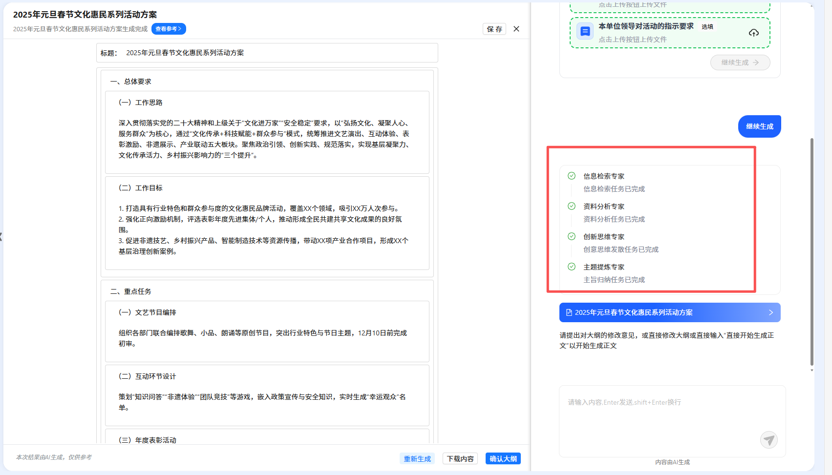Click 下载内容 button
Image resolution: width=832 pixels, height=475 pixels.
point(460,458)
